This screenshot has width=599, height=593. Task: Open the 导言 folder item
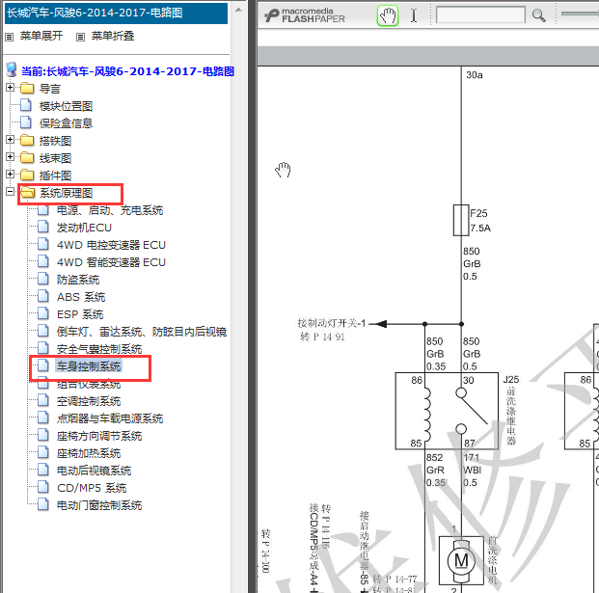50,89
